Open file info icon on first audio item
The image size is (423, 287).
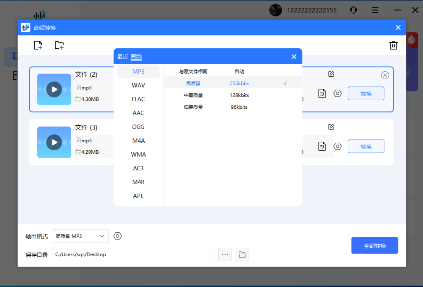(x=322, y=93)
